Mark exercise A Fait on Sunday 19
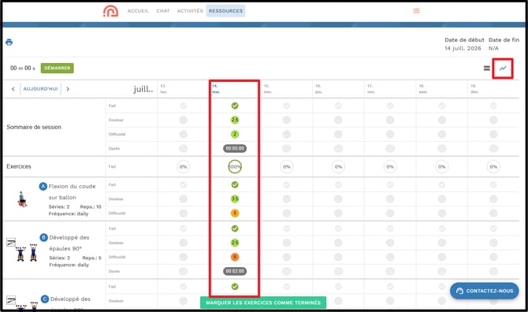Screen dimensions: 528x312 click(x=493, y=184)
